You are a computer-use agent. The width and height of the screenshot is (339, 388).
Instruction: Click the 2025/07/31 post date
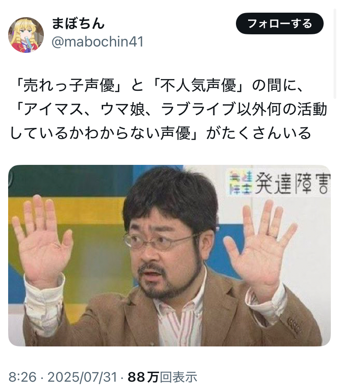click(x=82, y=377)
